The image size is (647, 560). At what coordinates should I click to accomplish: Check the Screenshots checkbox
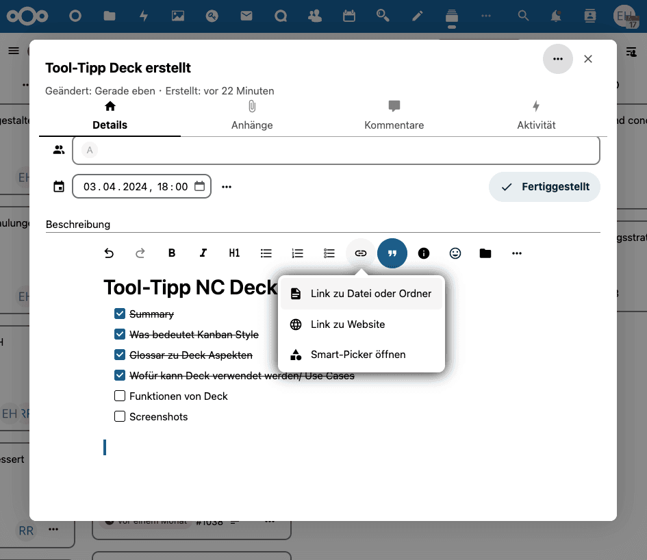(x=120, y=416)
